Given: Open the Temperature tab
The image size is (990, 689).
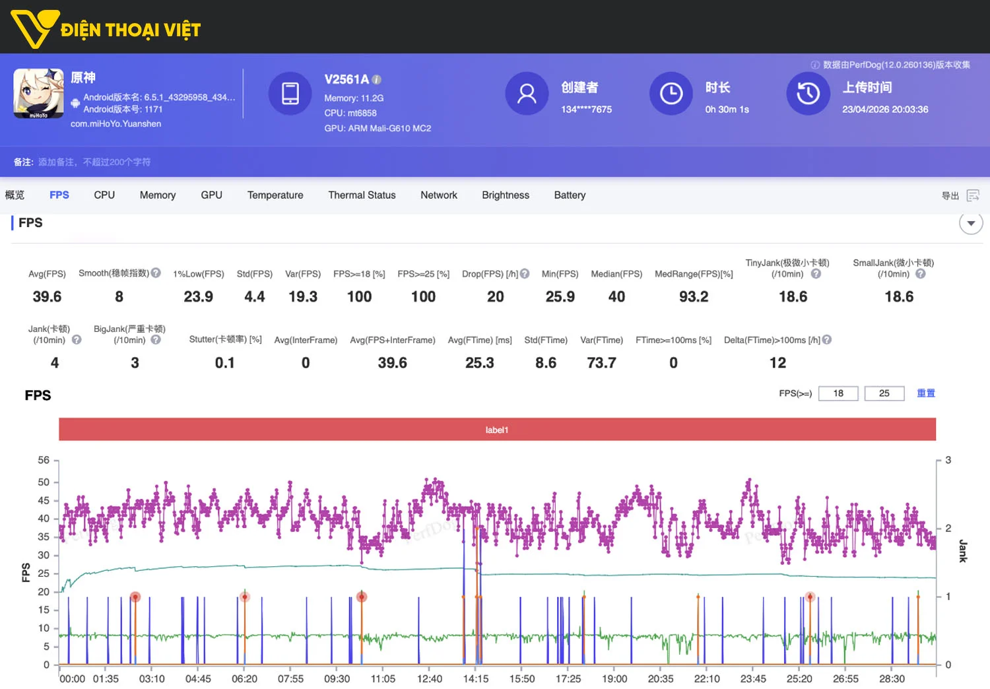Looking at the screenshot, I should pyautogui.click(x=275, y=195).
